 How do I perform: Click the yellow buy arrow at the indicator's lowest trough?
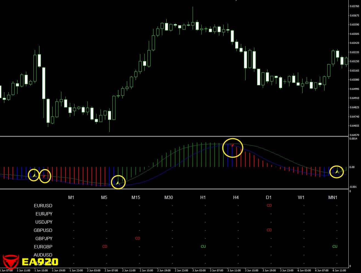[118, 183]
